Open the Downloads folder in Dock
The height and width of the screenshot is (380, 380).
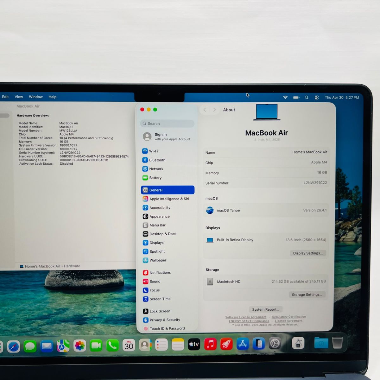coord(321,343)
